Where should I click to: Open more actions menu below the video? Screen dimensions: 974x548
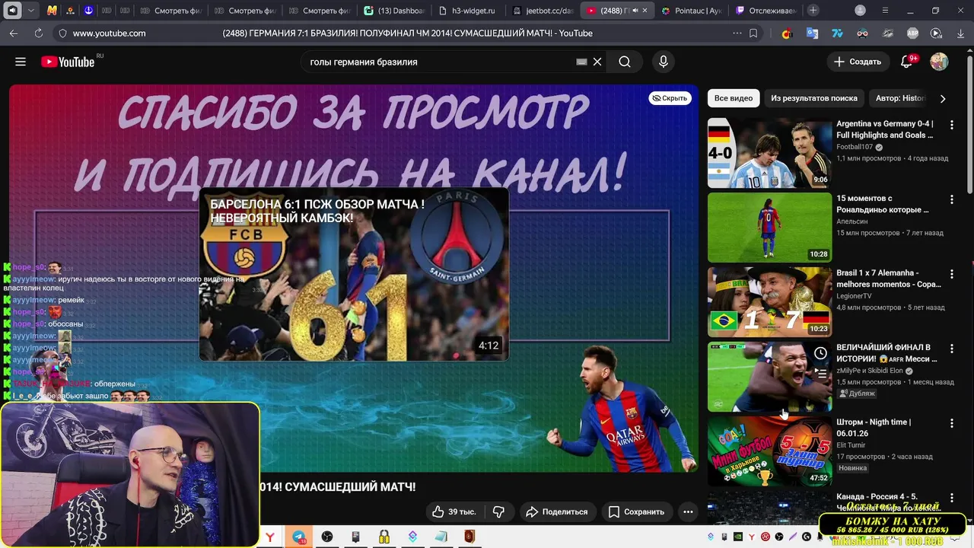coord(688,511)
